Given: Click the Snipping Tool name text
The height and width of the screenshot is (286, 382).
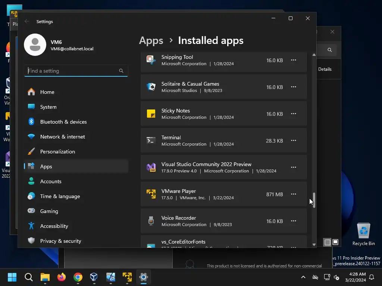Looking at the screenshot, I should [x=177, y=57].
